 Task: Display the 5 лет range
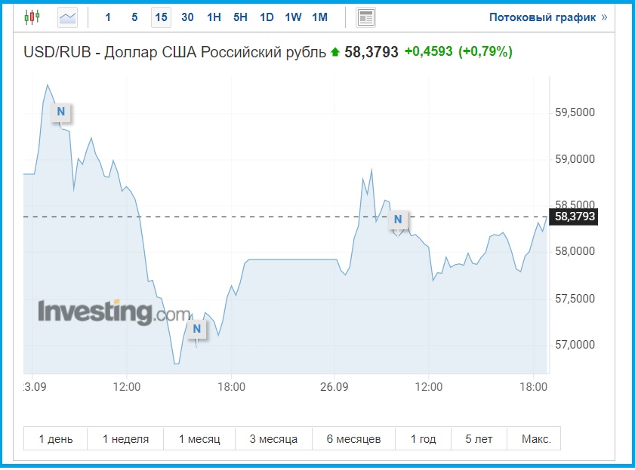click(479, 438)
